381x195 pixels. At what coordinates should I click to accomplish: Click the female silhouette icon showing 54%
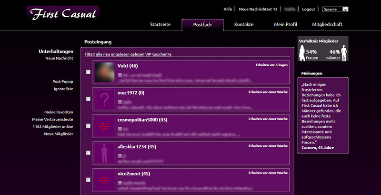point(301,54)
